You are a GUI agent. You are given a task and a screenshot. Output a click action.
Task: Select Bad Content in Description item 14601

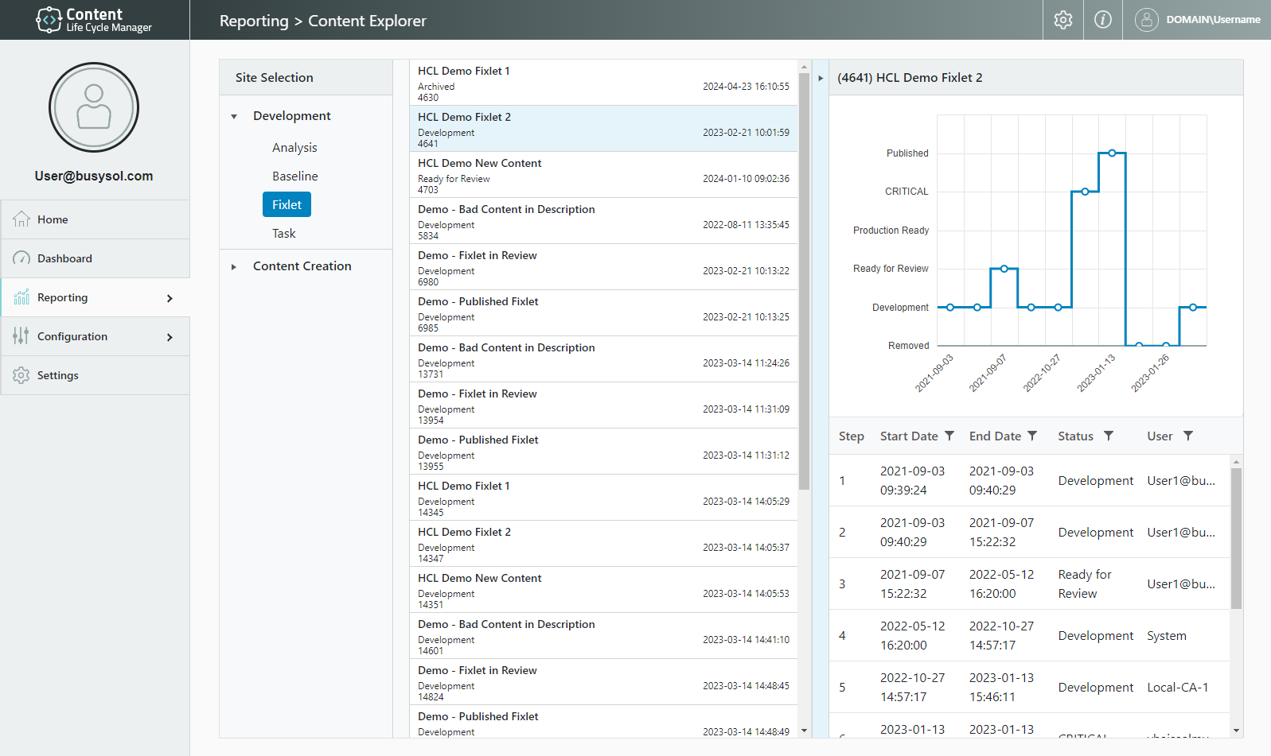[x=603, y=636]
